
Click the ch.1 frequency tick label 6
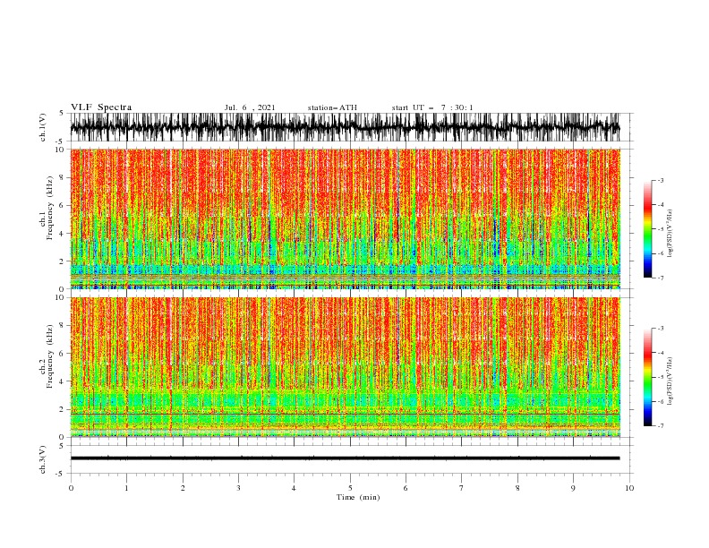pos(62,205)
